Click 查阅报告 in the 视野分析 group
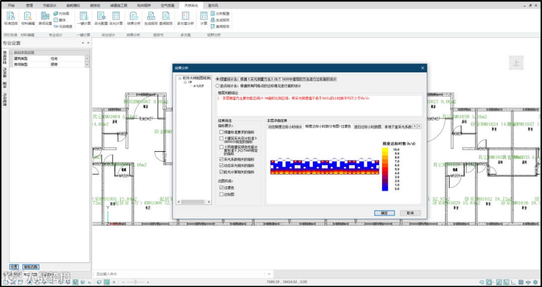542x287 pixels. pos(220,26)
